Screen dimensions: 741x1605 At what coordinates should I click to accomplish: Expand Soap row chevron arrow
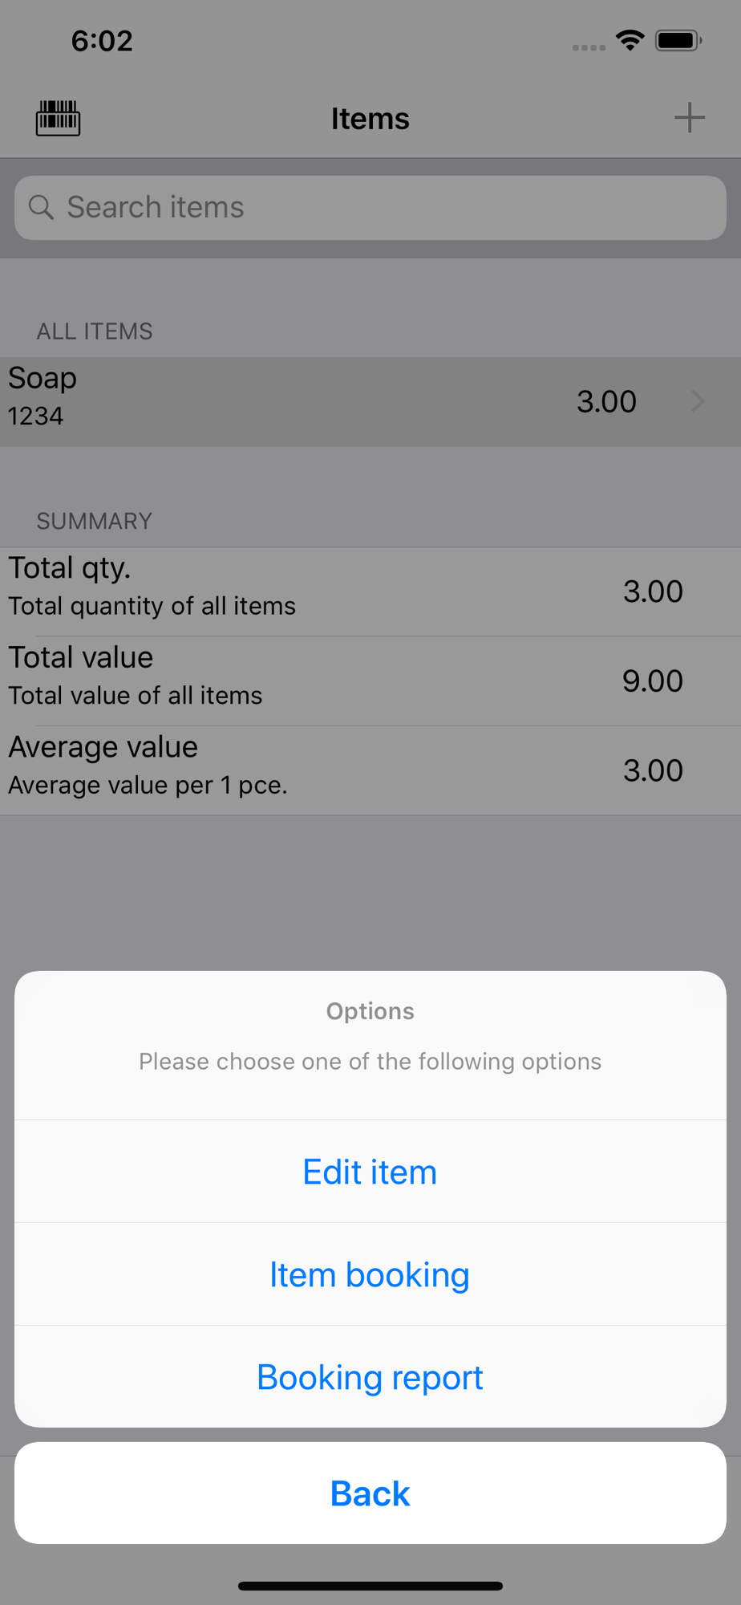(697, 401)
